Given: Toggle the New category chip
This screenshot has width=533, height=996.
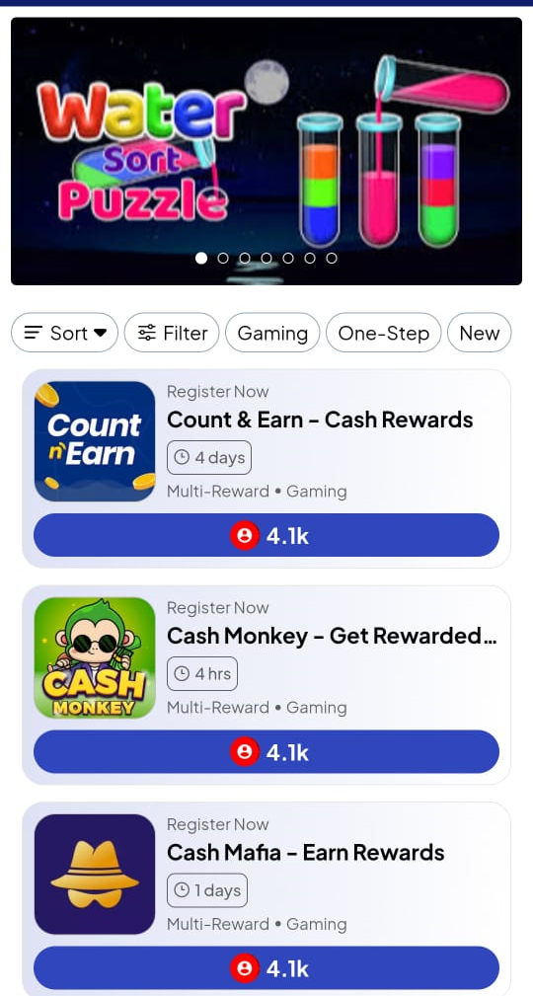Looking at the screenshot, I should [480, 333].
